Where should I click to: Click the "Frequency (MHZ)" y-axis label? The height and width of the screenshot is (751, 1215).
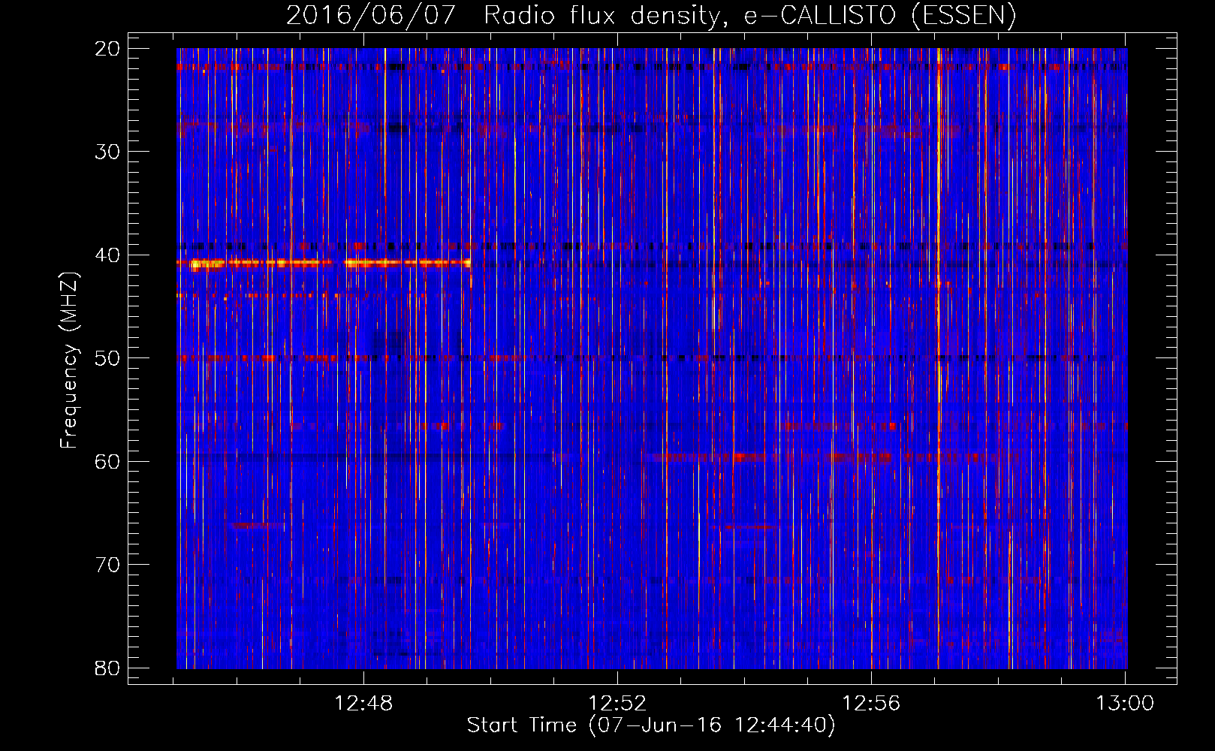pos(69,360)
